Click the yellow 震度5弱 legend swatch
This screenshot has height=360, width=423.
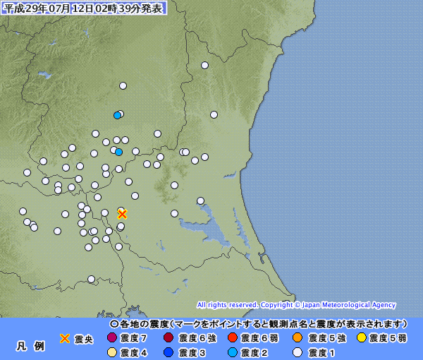[361, 337]
